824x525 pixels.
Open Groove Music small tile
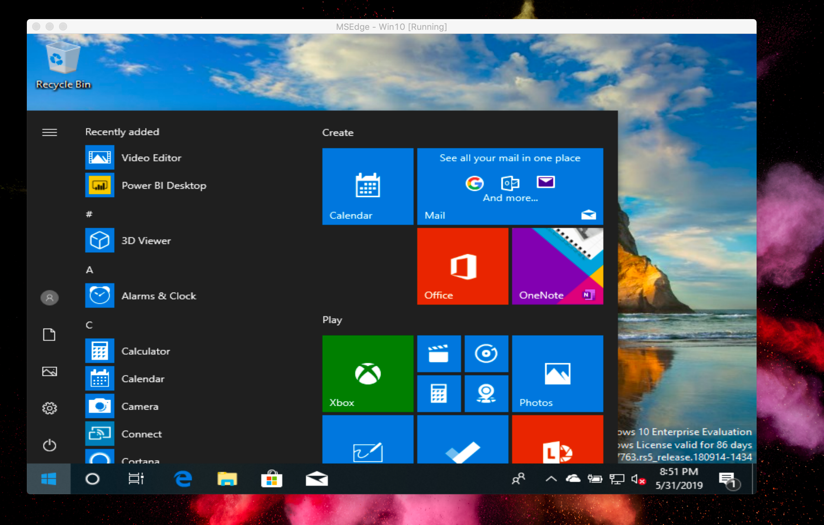point(486,353)
